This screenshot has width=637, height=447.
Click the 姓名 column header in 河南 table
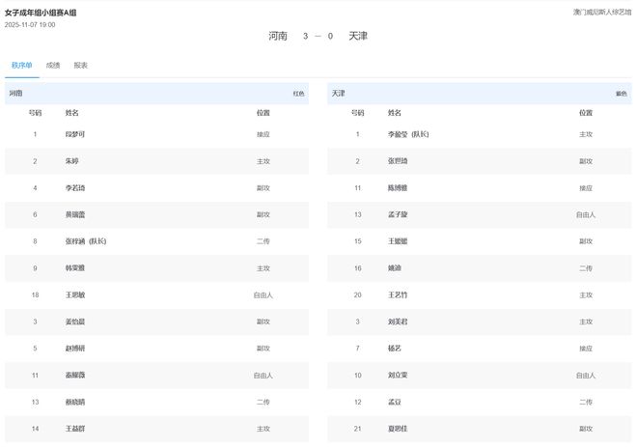coord(72,113)
